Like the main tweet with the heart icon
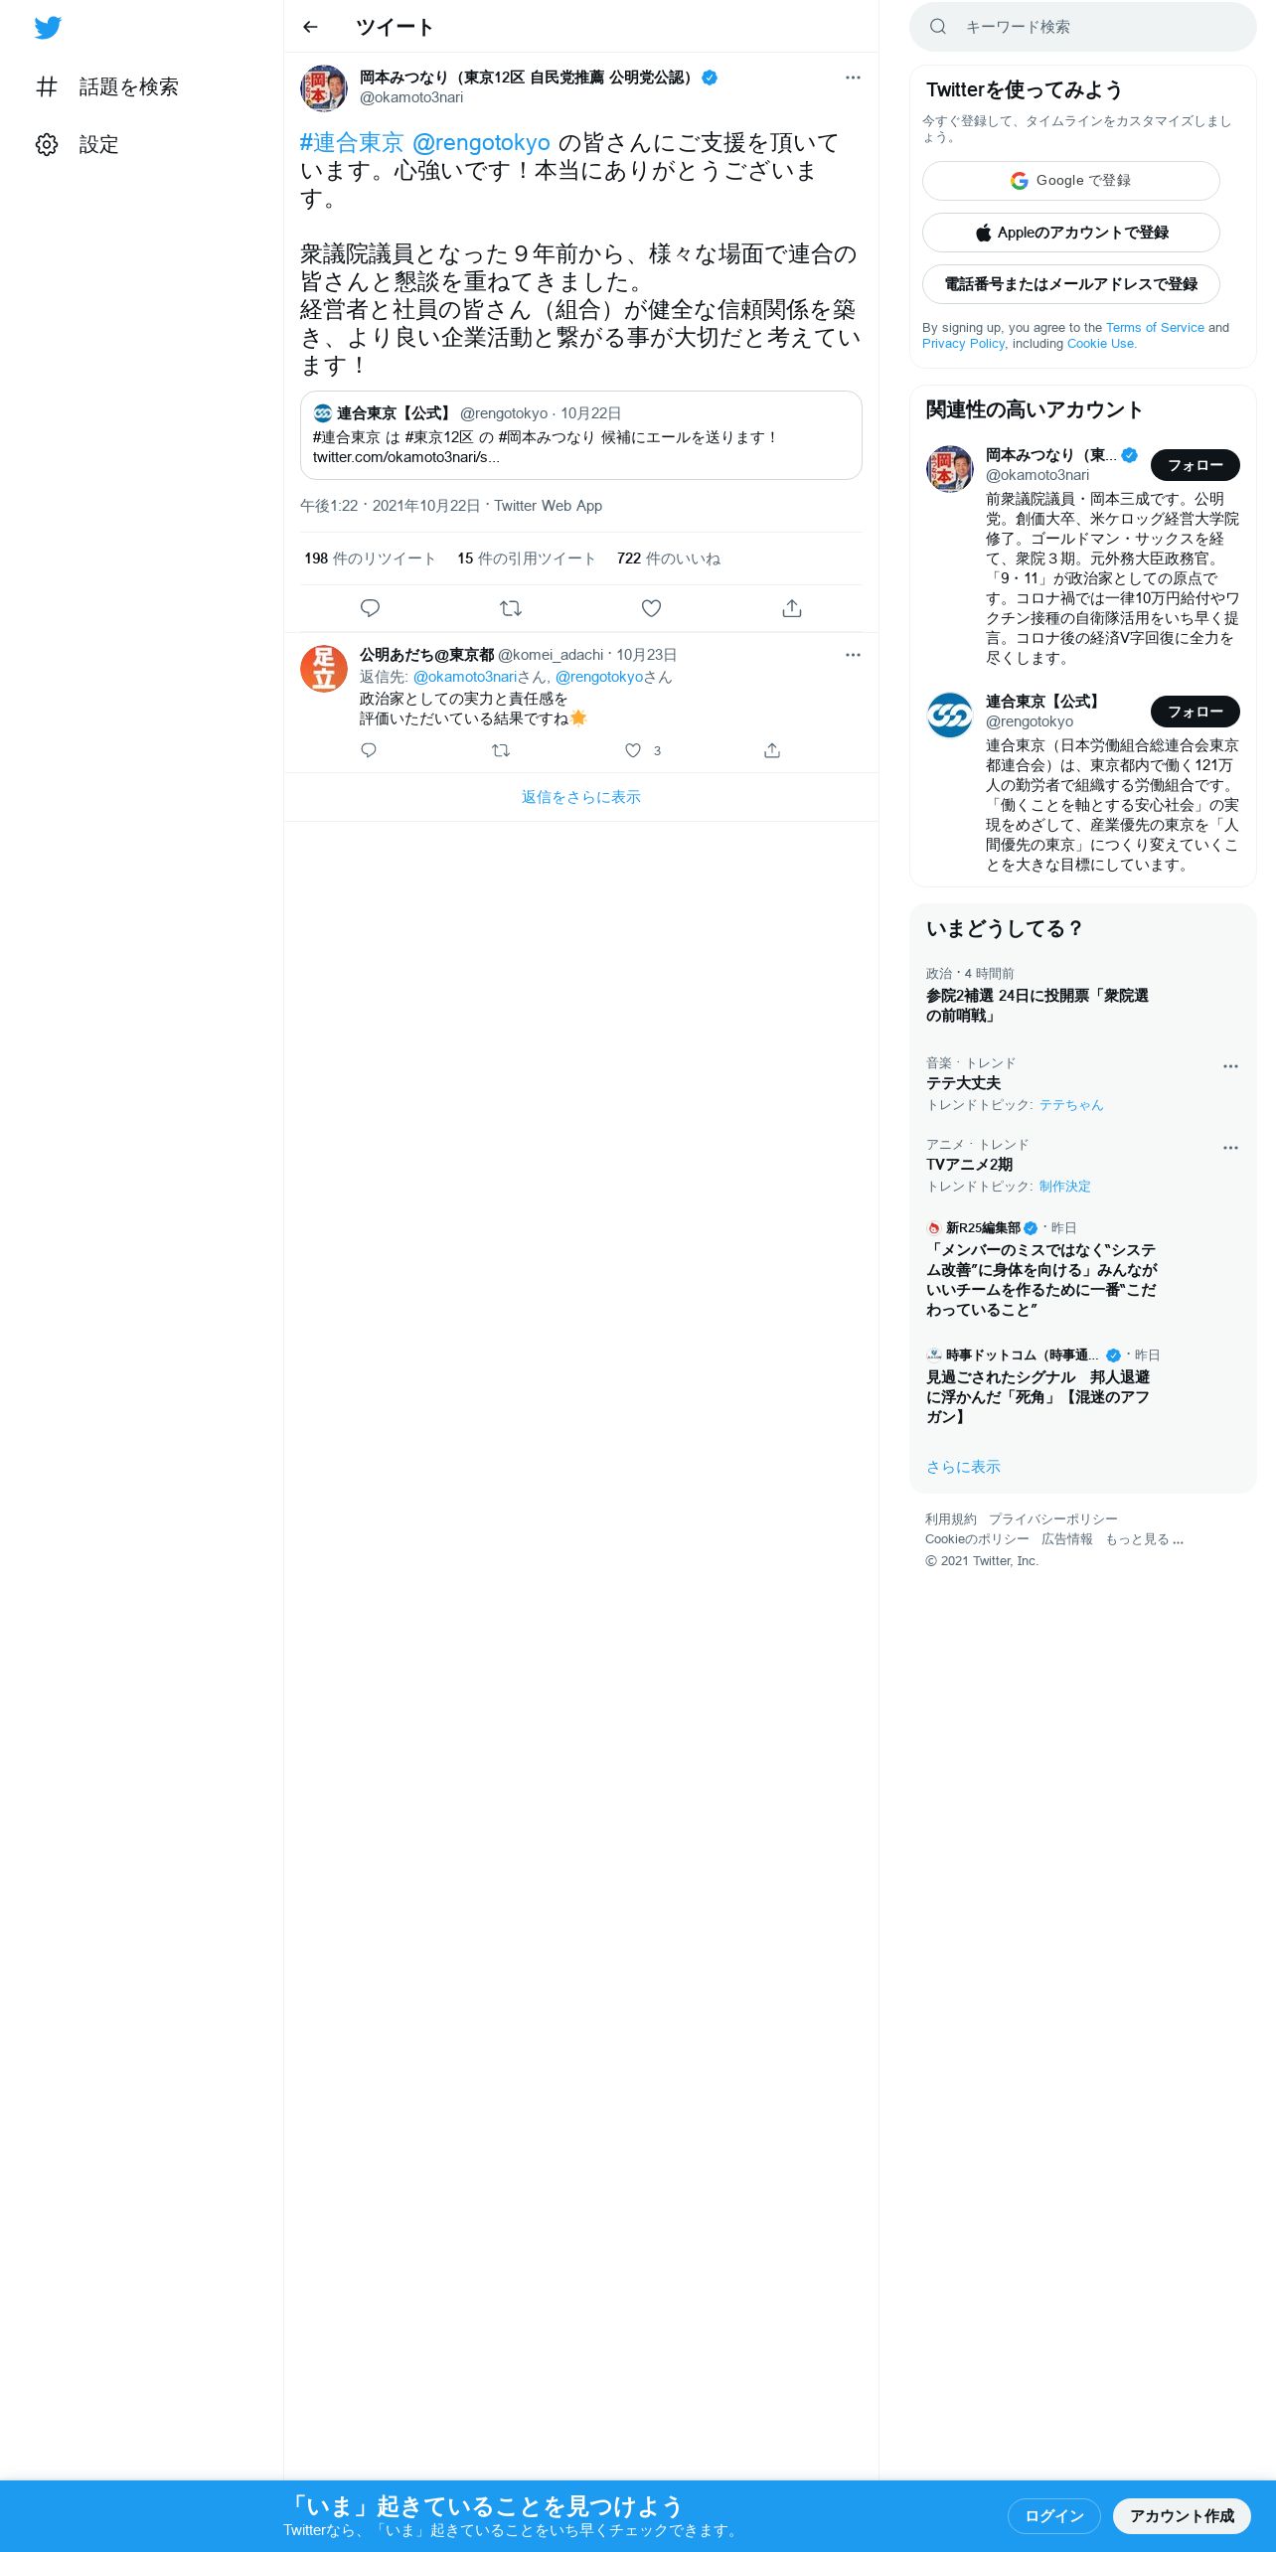Image resolution: width=1276 pixels, height=2552 pixels. click(651, 608)
